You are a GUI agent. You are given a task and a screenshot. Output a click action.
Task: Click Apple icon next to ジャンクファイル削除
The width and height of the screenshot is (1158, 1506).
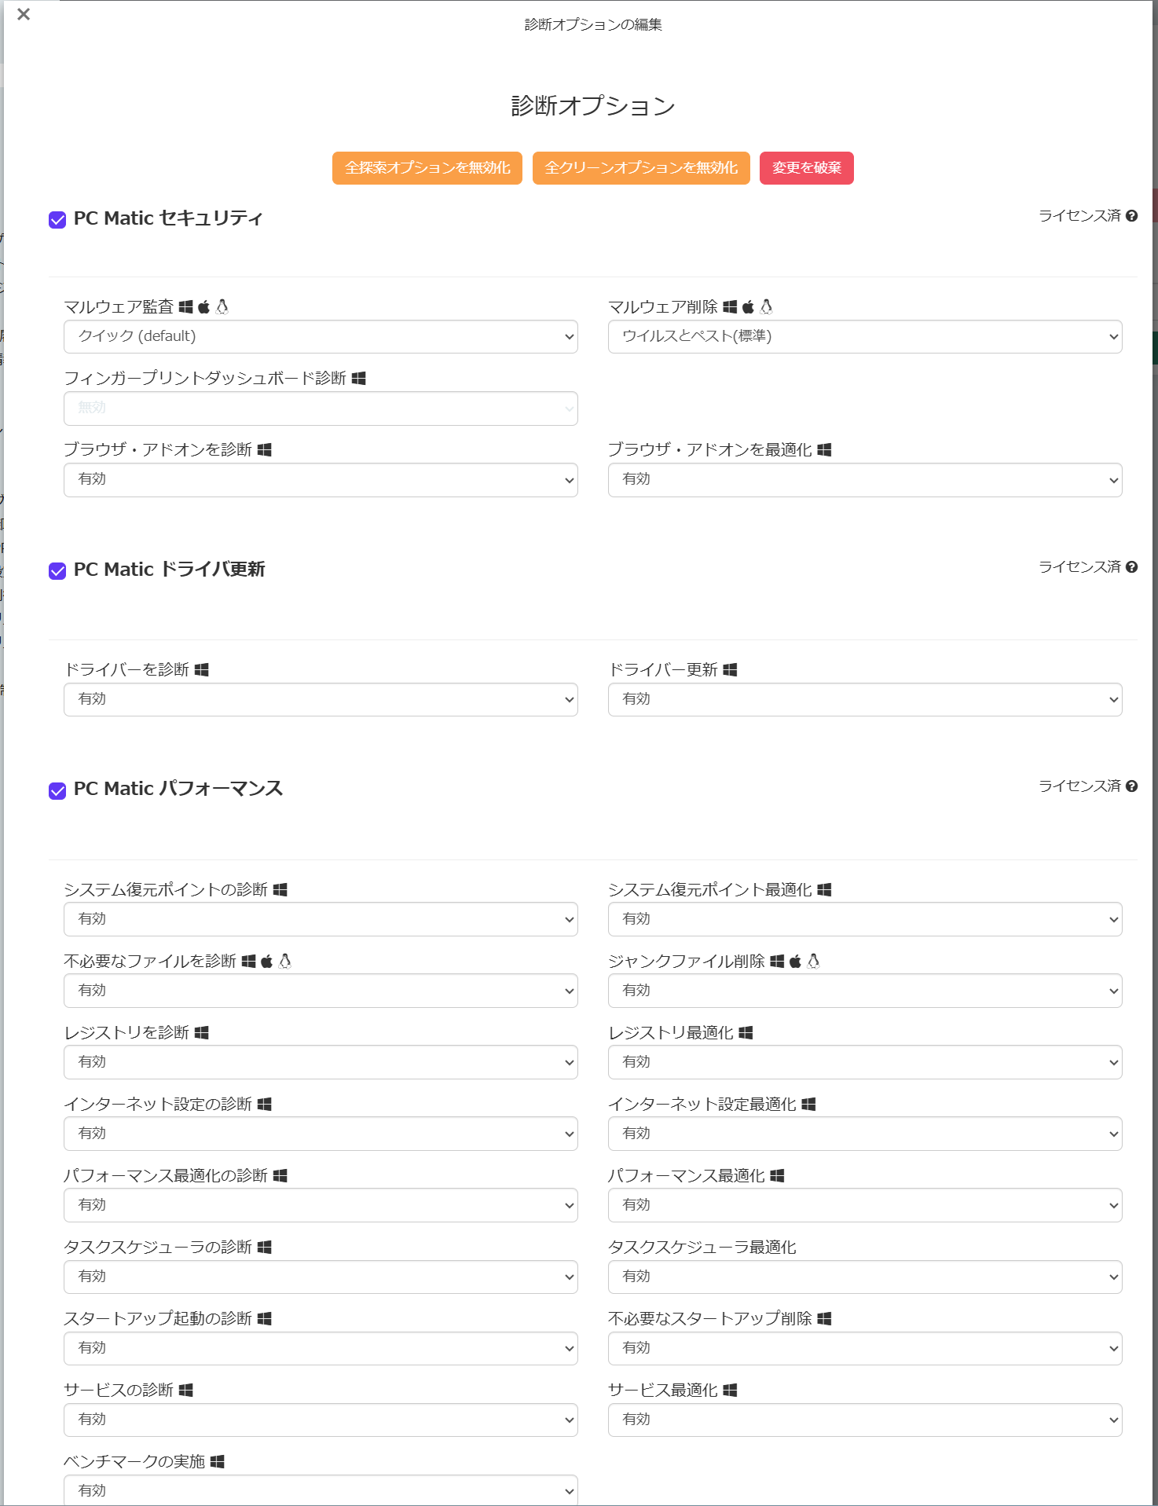point(795,961)
